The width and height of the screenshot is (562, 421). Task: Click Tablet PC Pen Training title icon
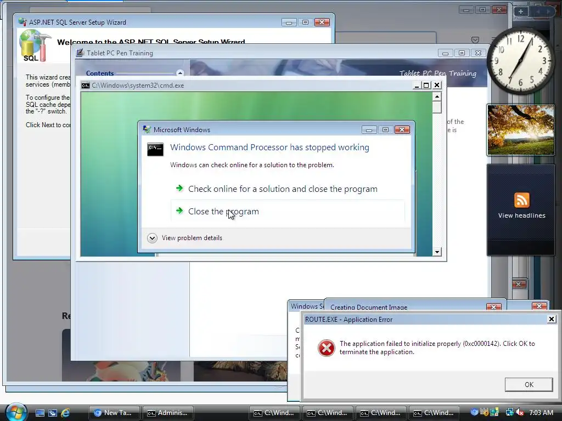pyautogui.click(x=80, y=53)
